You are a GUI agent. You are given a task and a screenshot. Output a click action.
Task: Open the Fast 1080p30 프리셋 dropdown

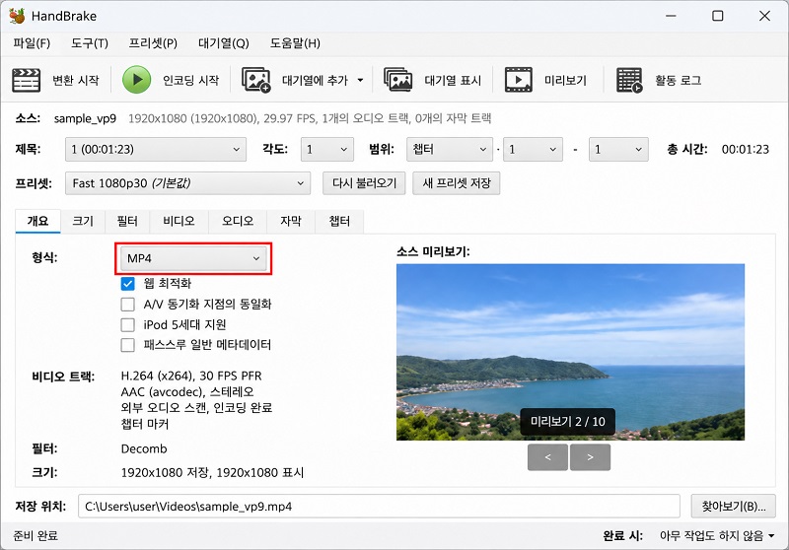187,183
